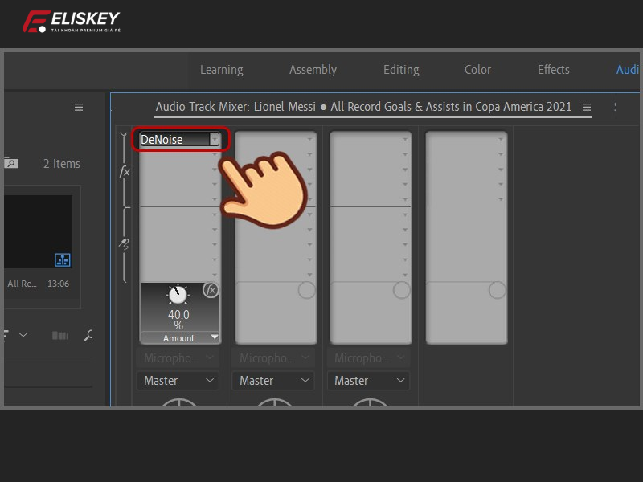Adjust the DeNoise amount knob
The image size is (643, 482).
pyautogui.click(x=178, y=296)
